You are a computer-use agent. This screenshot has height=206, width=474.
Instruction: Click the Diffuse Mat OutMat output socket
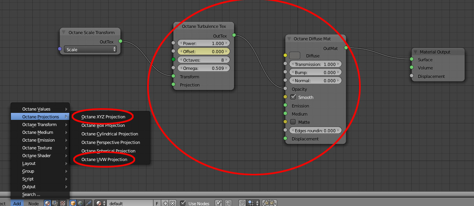point(345,48)
